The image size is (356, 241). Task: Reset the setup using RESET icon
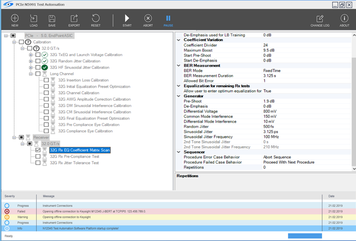click(x=96, y=21)
